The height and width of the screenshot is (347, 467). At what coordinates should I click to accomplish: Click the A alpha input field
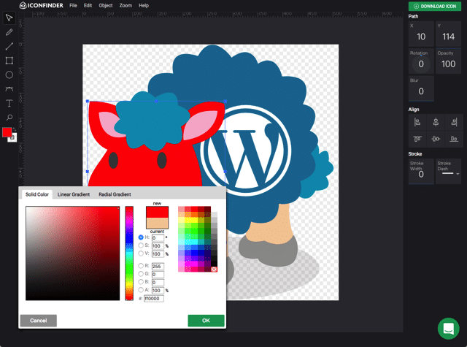click(x=158, y=290)
